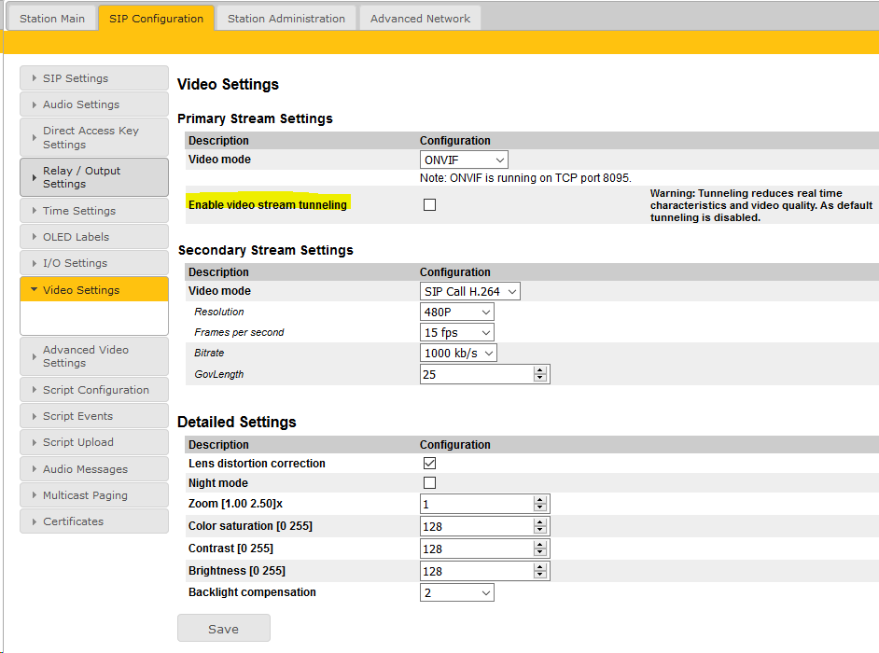
Task: Open the Bitrate 1000 kb/s dropdown
Action: point(458,353)
